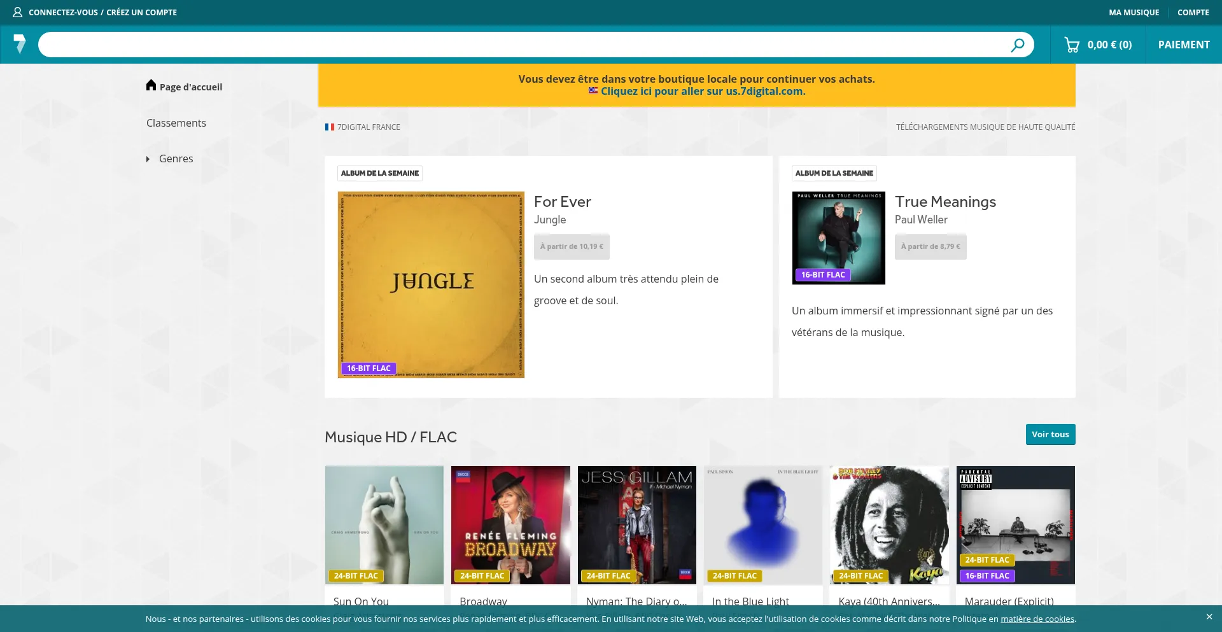Click 24-BIT FLAC badge on Blue Light cover

click(x=734, y=575)
